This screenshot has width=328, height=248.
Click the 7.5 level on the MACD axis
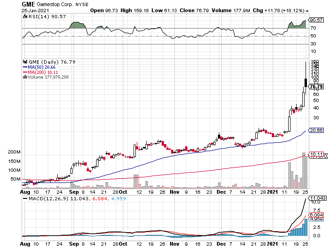(316, 211)
